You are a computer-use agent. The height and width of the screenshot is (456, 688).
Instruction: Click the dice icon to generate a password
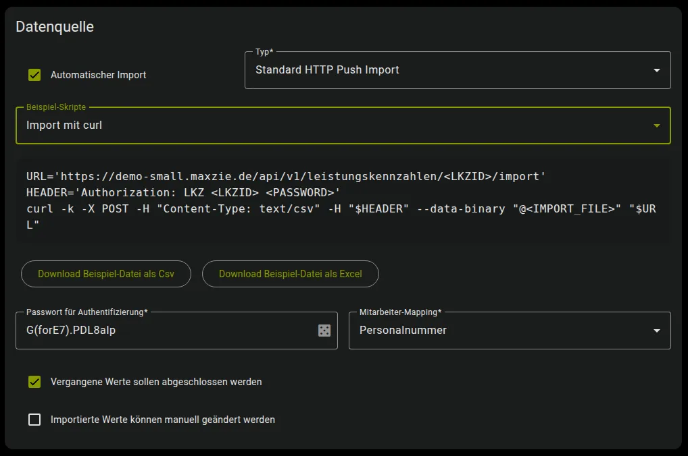click(x=323, y=330)
